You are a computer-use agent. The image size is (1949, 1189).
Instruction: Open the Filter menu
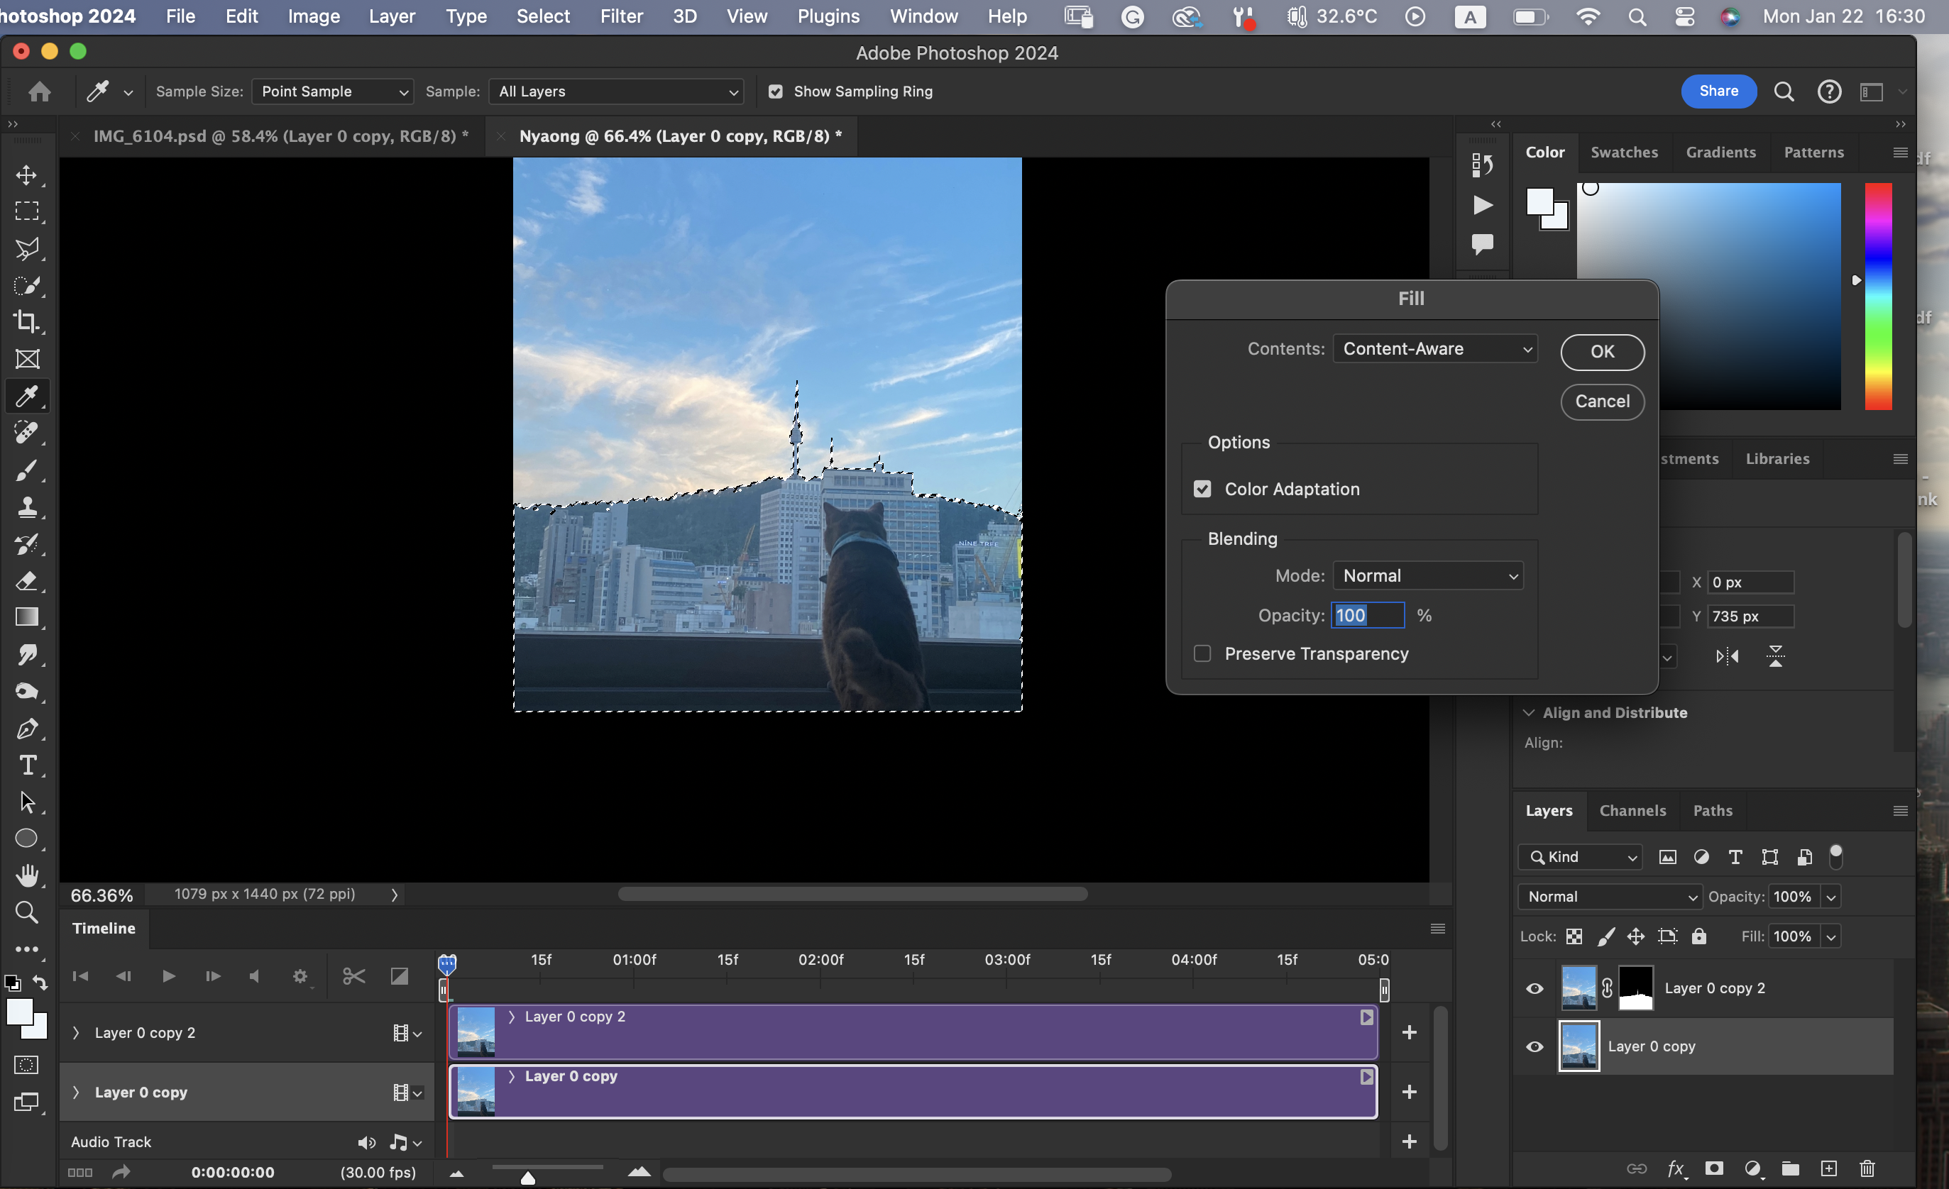point(621,16)
